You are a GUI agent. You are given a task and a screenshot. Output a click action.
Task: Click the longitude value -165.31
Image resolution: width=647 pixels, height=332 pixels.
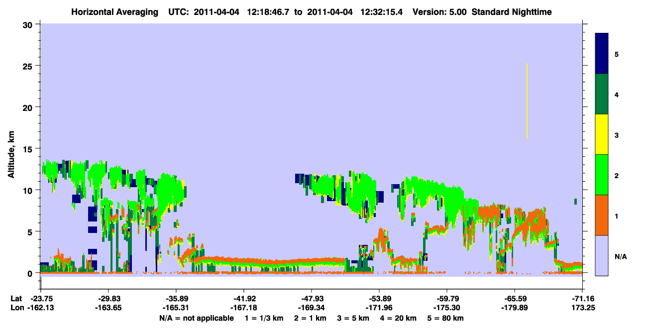coord(176,308)
